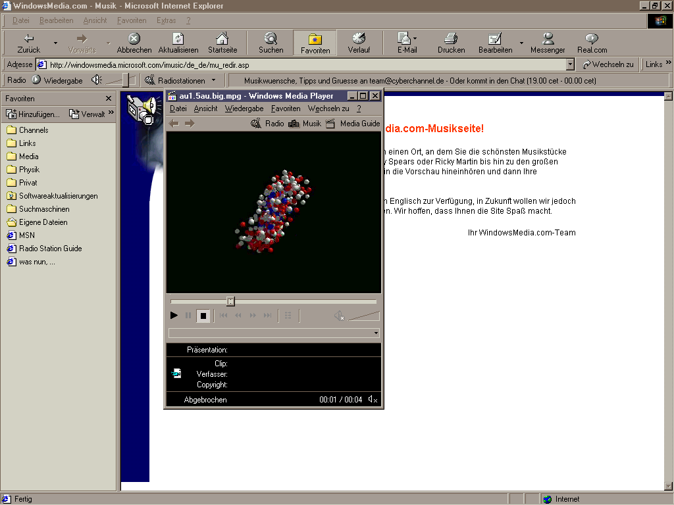Expand the Links toolbar chevron

click(x=669, y=62)
